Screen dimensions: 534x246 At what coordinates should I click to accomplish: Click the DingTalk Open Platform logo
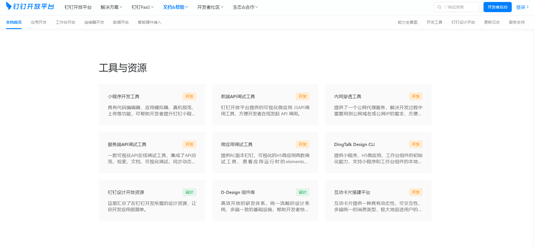(30, 6)
